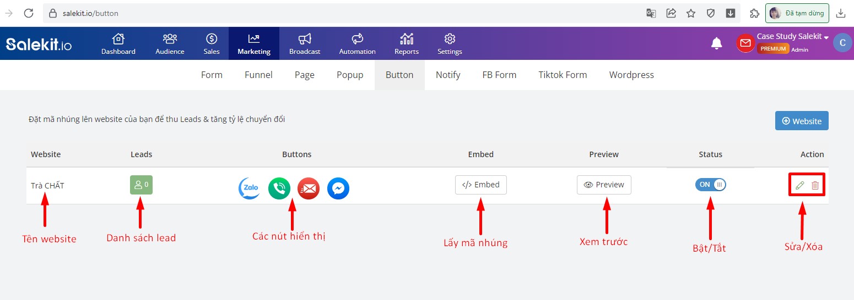Expand the Case Study Salekit dropdown
The height and width of the screenshot is (300, 854).
(x=793, y=36)
